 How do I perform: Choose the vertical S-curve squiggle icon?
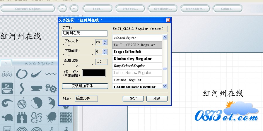click(22, 88)
